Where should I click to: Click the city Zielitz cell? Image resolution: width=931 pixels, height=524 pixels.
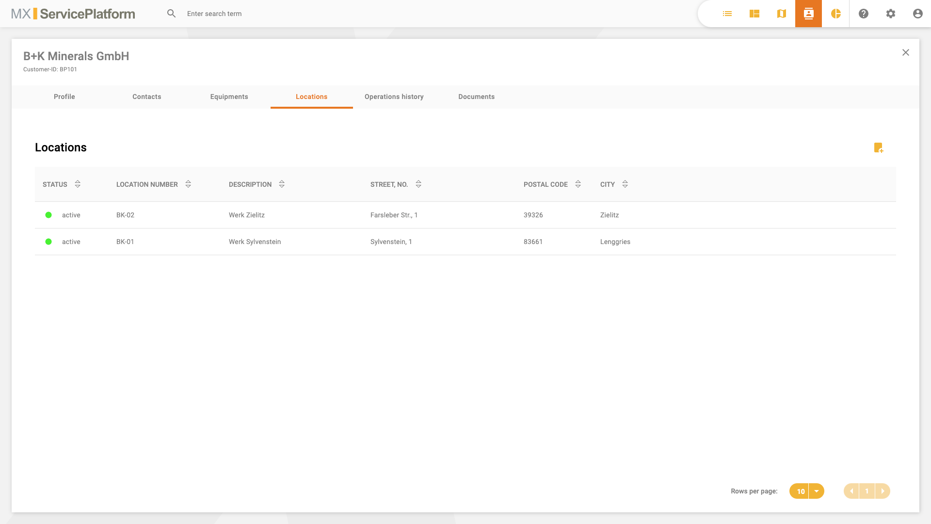pyautogui.click(x=610, y=215)
